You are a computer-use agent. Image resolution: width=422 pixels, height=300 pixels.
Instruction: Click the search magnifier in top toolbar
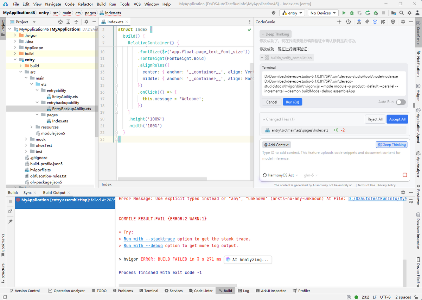[x=402, y=13]
